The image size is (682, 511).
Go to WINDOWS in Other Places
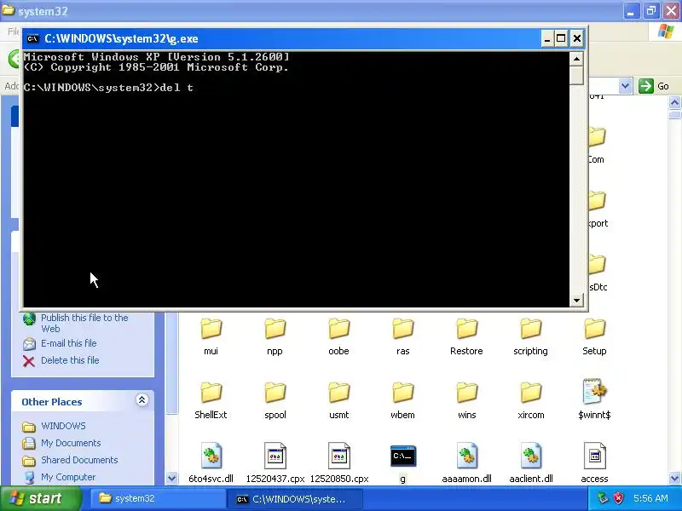[63, 426]
